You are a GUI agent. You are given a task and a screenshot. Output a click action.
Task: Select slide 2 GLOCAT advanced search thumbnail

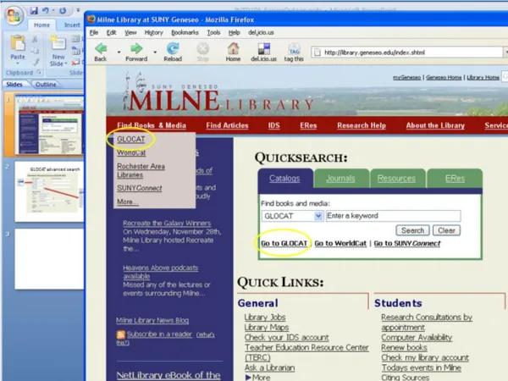coord(49,192)
